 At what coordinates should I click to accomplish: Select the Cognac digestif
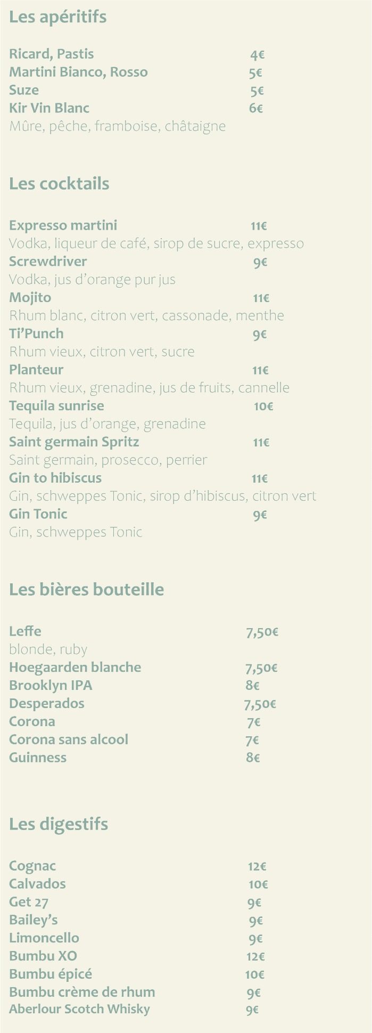tap(32, 867)
